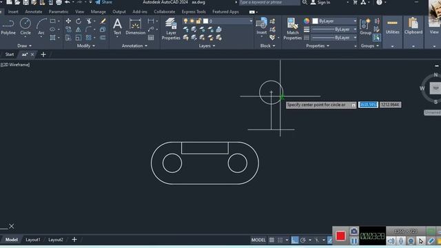The width and height of the screenshot is (441, 248).
Task: Switch to the Layout1 tab
Action: [33, 240]
